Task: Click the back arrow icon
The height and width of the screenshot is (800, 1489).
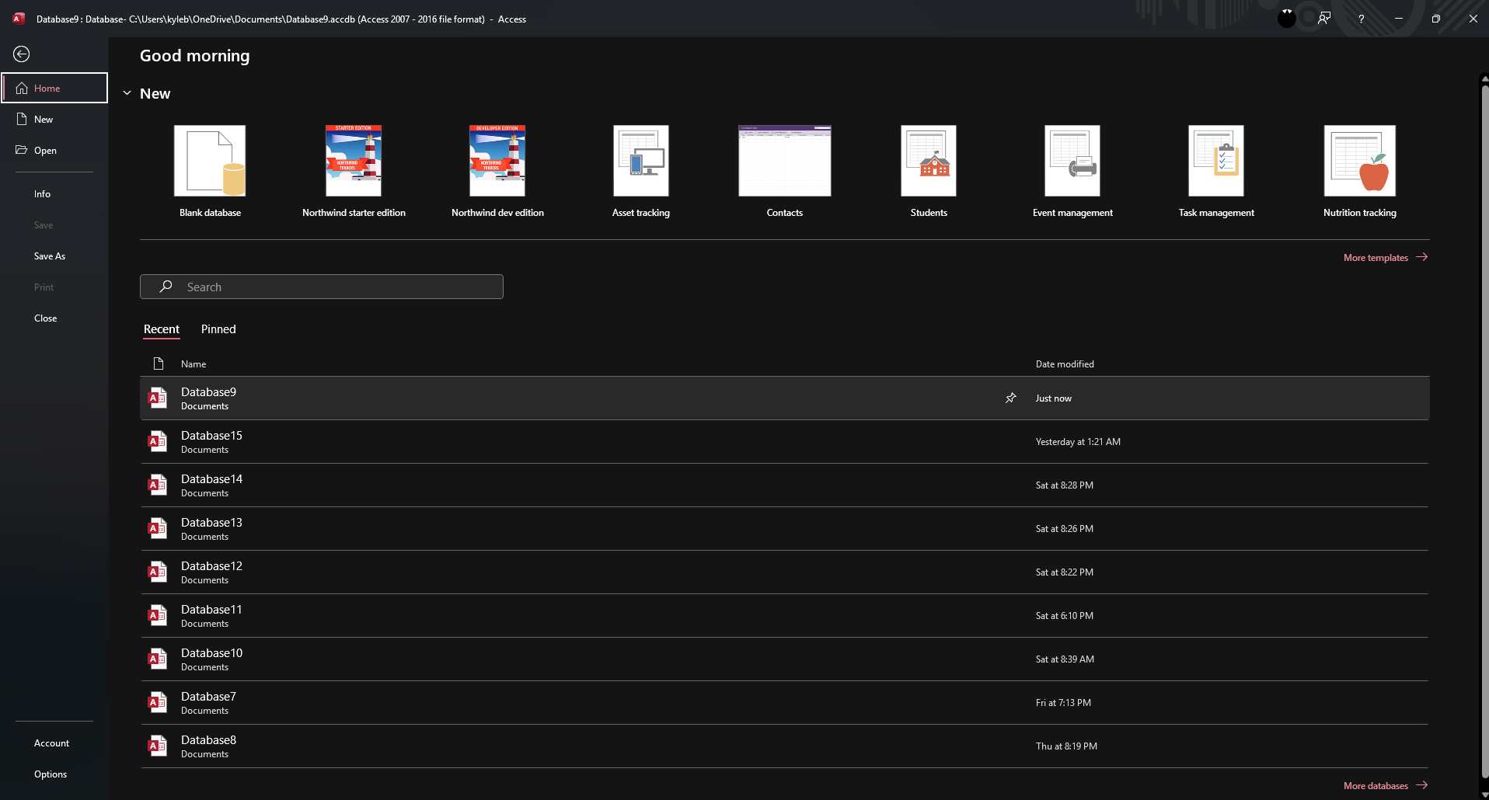Action: tap(22, 54)
